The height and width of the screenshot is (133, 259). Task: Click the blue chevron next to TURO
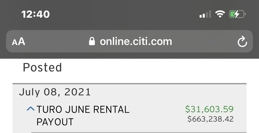click(31, 109)
